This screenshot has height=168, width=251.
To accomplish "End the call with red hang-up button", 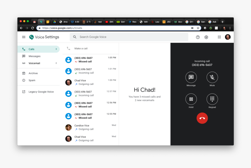I will (202, 118).
